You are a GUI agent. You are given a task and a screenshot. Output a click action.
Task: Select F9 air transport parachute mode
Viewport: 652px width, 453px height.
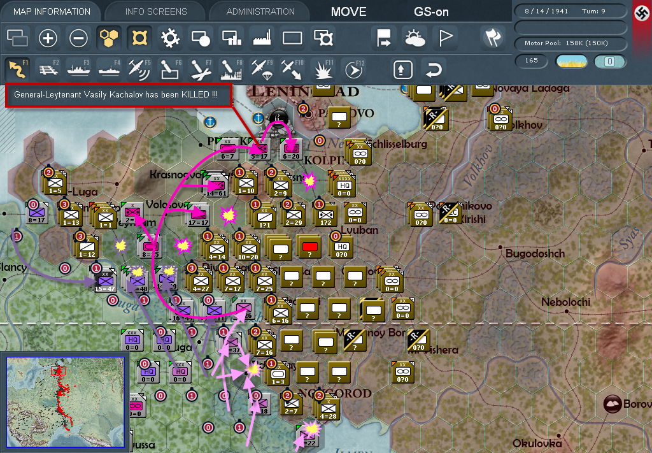(x=262, y=69)
